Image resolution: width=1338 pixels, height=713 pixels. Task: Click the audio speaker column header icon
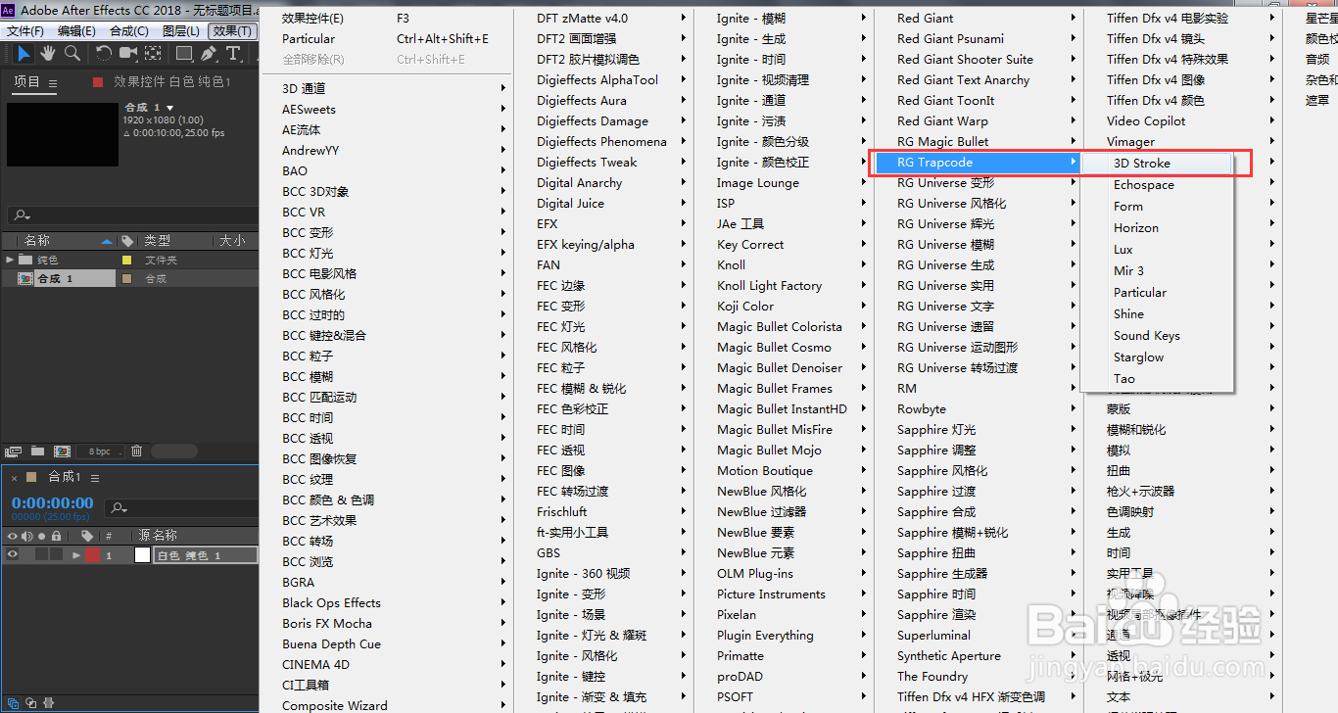[x=27, y=536]
